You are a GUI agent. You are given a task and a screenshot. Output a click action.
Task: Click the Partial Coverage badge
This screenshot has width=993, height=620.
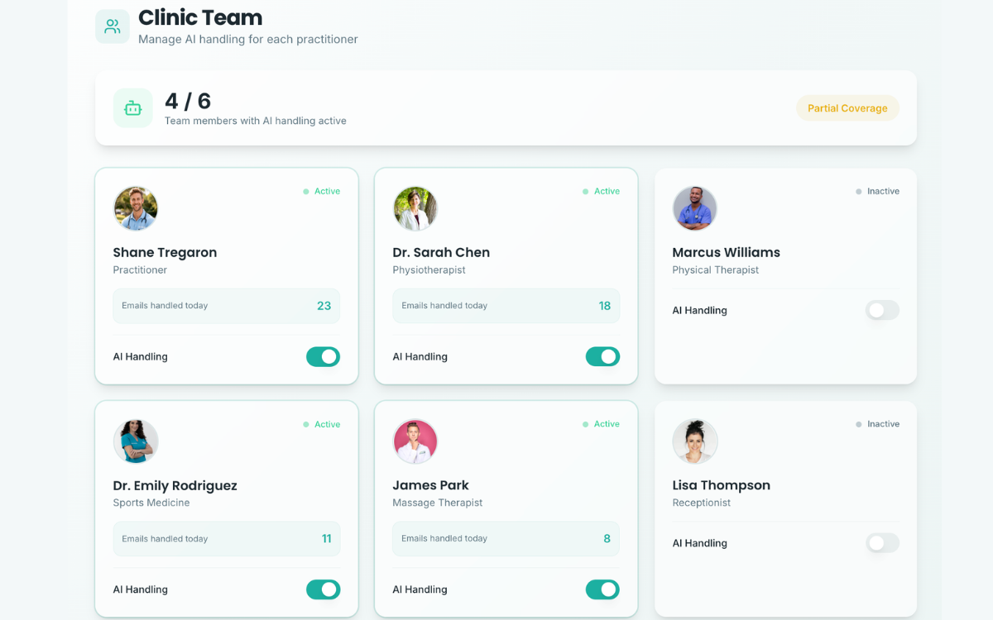[847, 108]
